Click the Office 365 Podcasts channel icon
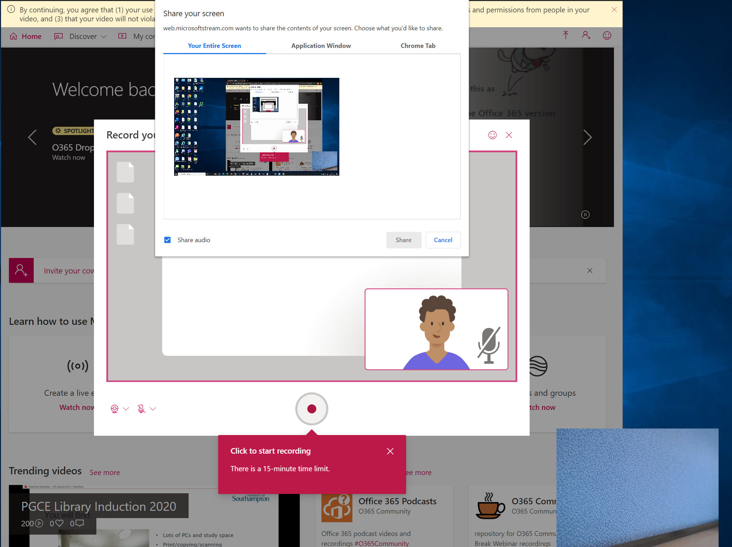Image resolution: width=732 pixels, height=547 pixels. click(x=337, y=507)
